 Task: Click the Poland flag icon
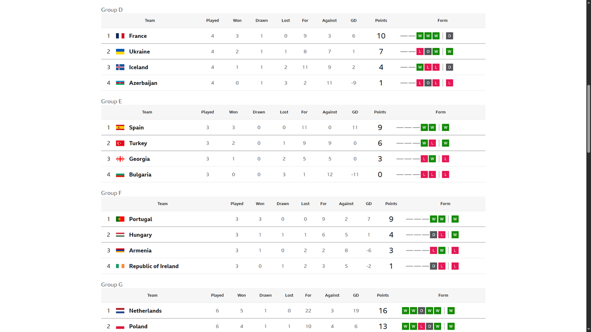coord(120,327)
